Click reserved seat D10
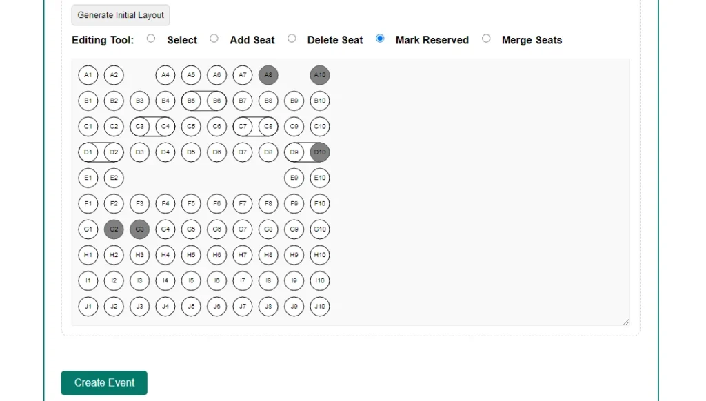 (320, 152)
